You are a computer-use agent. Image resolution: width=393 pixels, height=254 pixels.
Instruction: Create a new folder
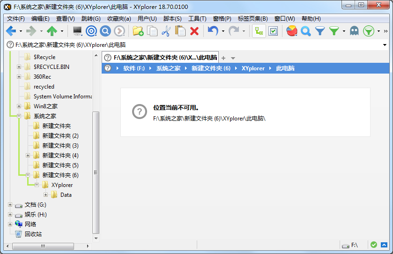pyautogui.click(x=138, y=31)
